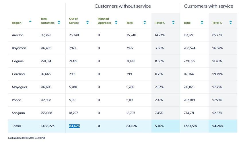The width and height of the screenshot is (247, 143).
Task: Click the 'Customers without service' group heading
Action: click(x=122, y=6)
